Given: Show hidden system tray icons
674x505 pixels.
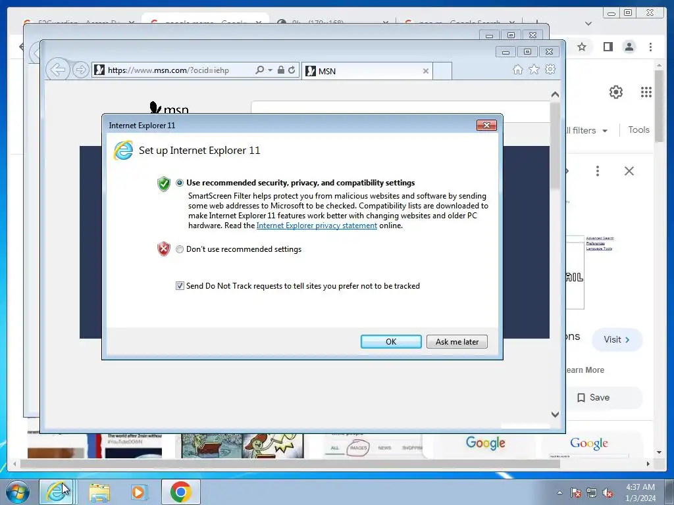Looking at the screenshot, I should coord(559,493).
